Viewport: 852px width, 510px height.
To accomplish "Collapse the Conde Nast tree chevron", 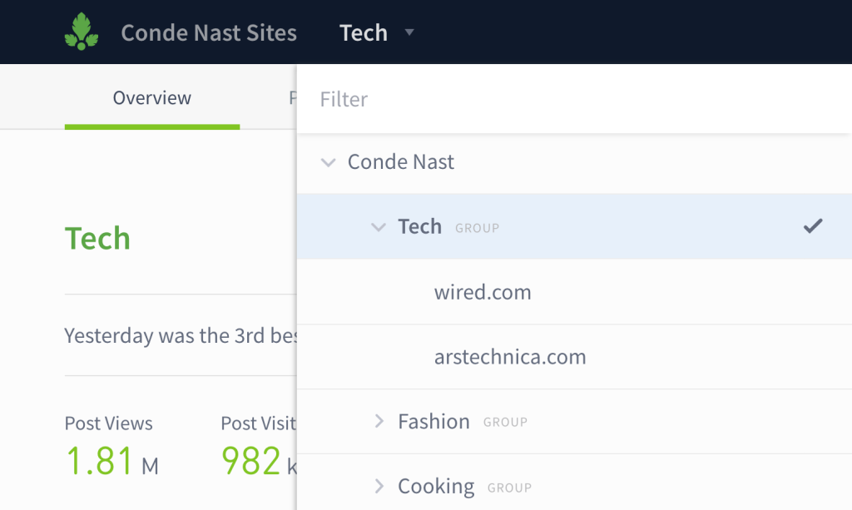I will 328,162.
